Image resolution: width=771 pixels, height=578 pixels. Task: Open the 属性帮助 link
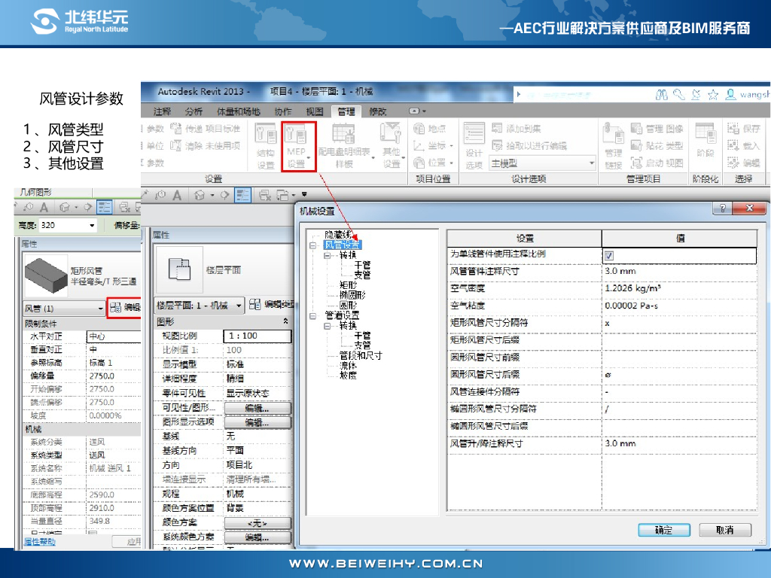(x=40, y=541)
